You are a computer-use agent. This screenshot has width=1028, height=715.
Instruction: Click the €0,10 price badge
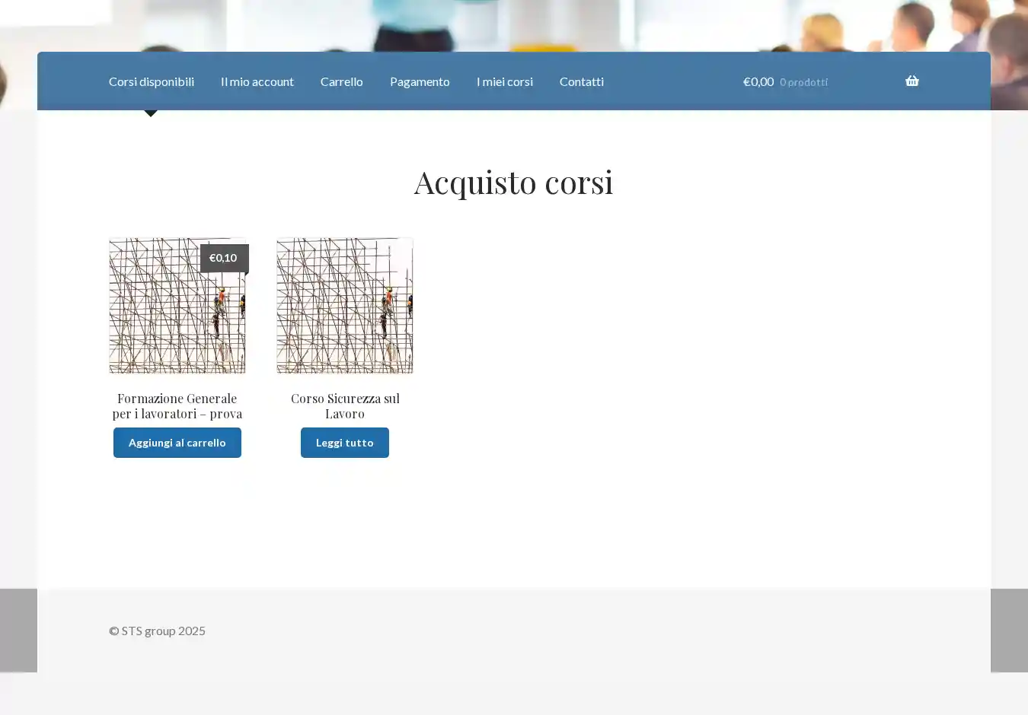pyautogui.click(x=223, y=258)
